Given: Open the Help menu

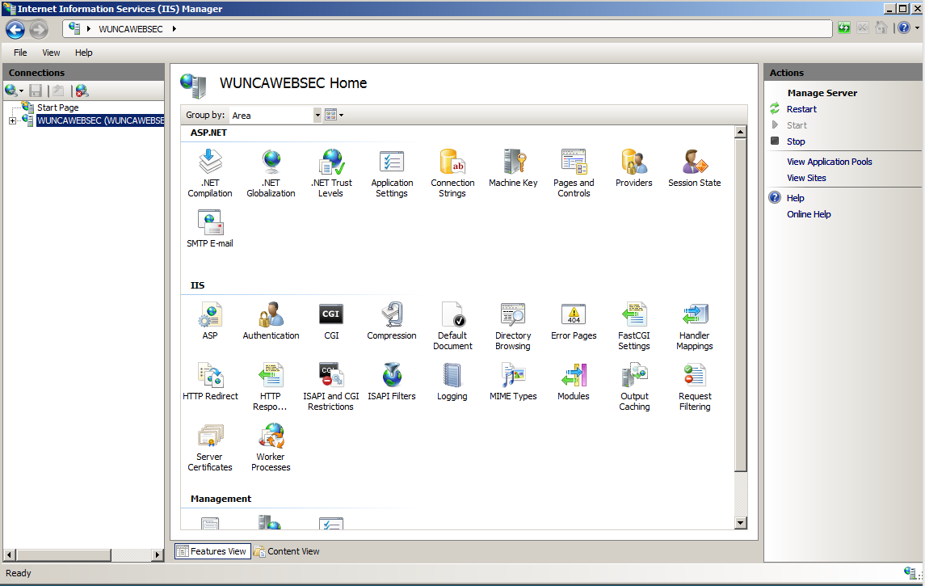Looking at the screenshot, I should tap(84, 53).
